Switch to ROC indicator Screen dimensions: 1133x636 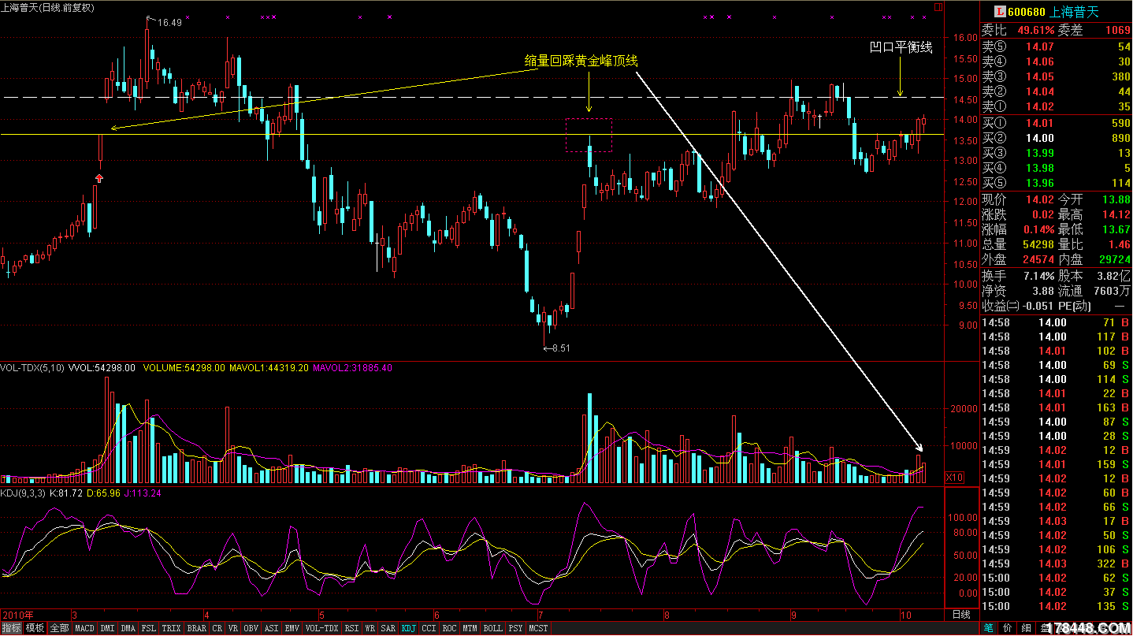click(449, 629)
